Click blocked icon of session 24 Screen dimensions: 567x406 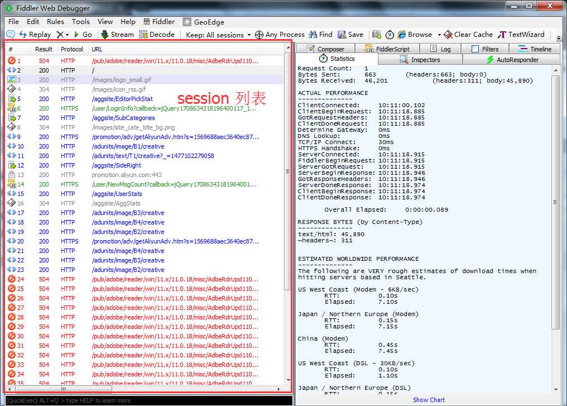12,279
